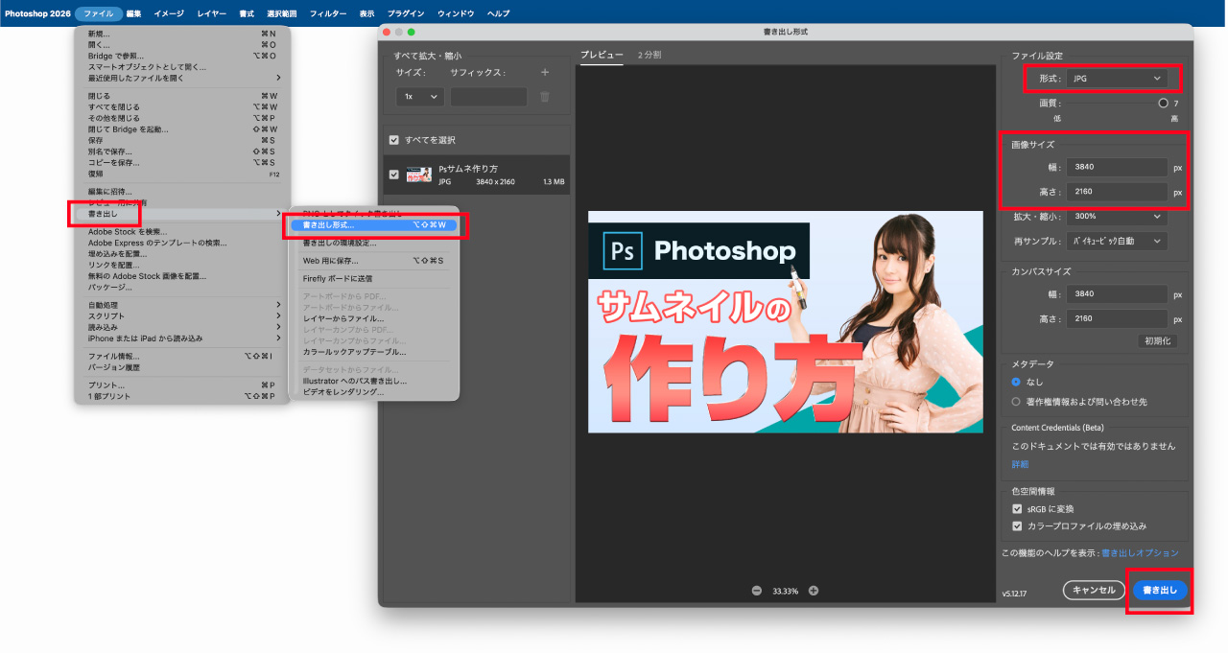Choose 書き出しの環境設定... item
The width and height of the screenshot is (1228, 653).
(x=374, y=243)
